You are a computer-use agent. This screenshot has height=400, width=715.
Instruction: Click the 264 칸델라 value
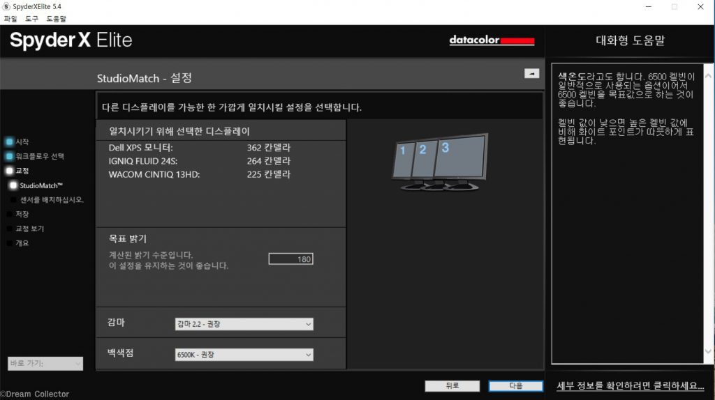(x=269, y=161)
